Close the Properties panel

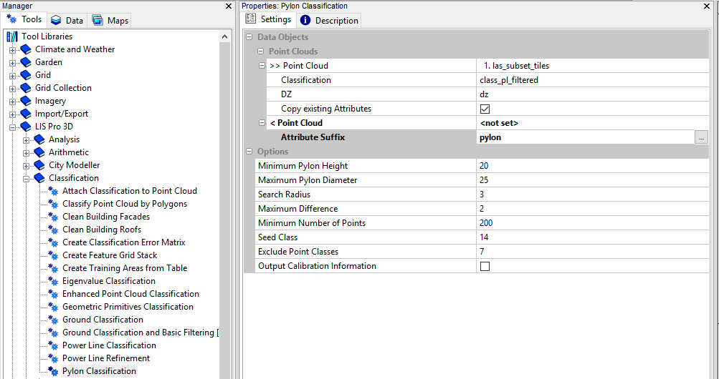[x=707, y=6]
